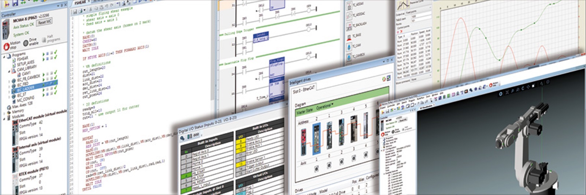
Task: Click Reset MC in robot window controller panel
Action: (x=403, y=120)
